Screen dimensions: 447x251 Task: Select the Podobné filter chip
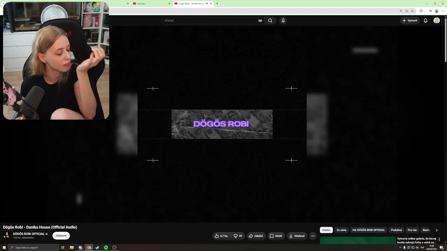pyautogui.click(x=396, y=230)
